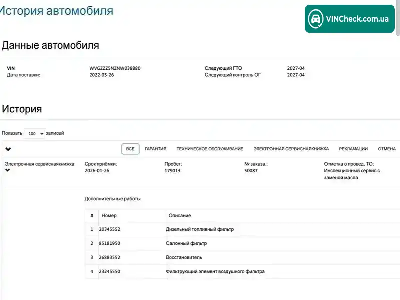Click the Номер column header
Image resolution: width=400 pixels, height=300 pixels.
point(109,215)
